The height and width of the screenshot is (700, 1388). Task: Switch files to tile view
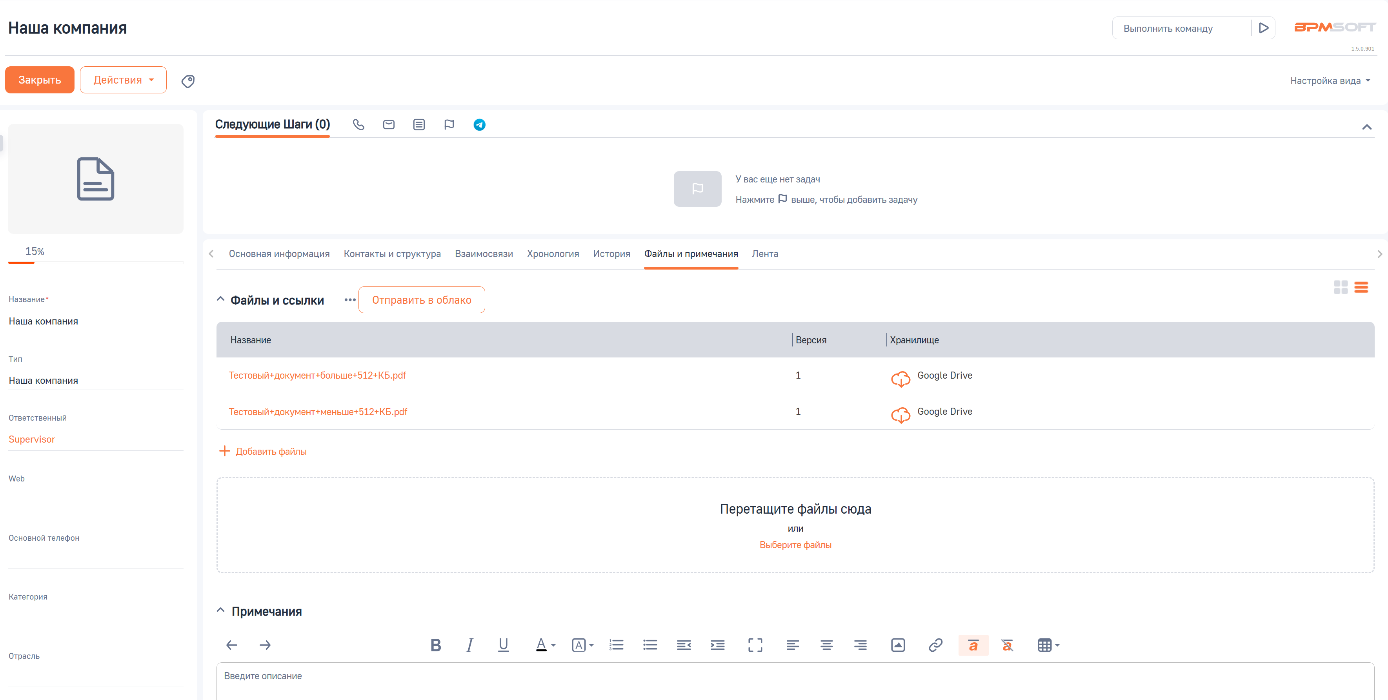pos(1341,287)
